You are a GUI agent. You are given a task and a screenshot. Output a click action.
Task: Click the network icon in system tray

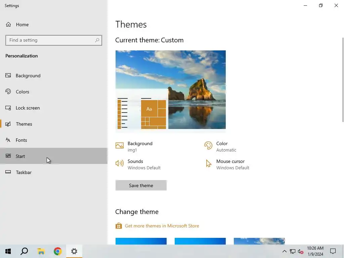(x=293, y=251)
